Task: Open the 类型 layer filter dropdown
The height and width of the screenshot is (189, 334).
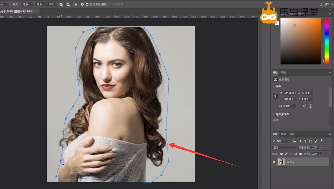Action: [281, 141]
